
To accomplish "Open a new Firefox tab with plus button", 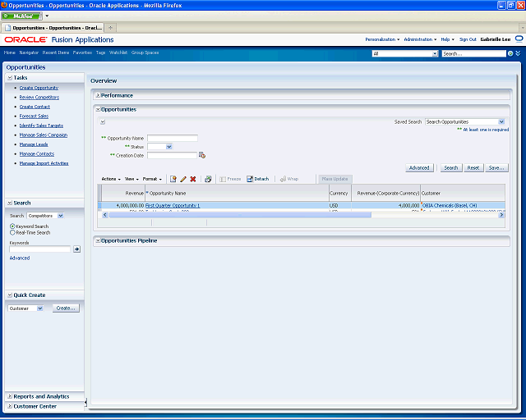I will pos(110,28).
